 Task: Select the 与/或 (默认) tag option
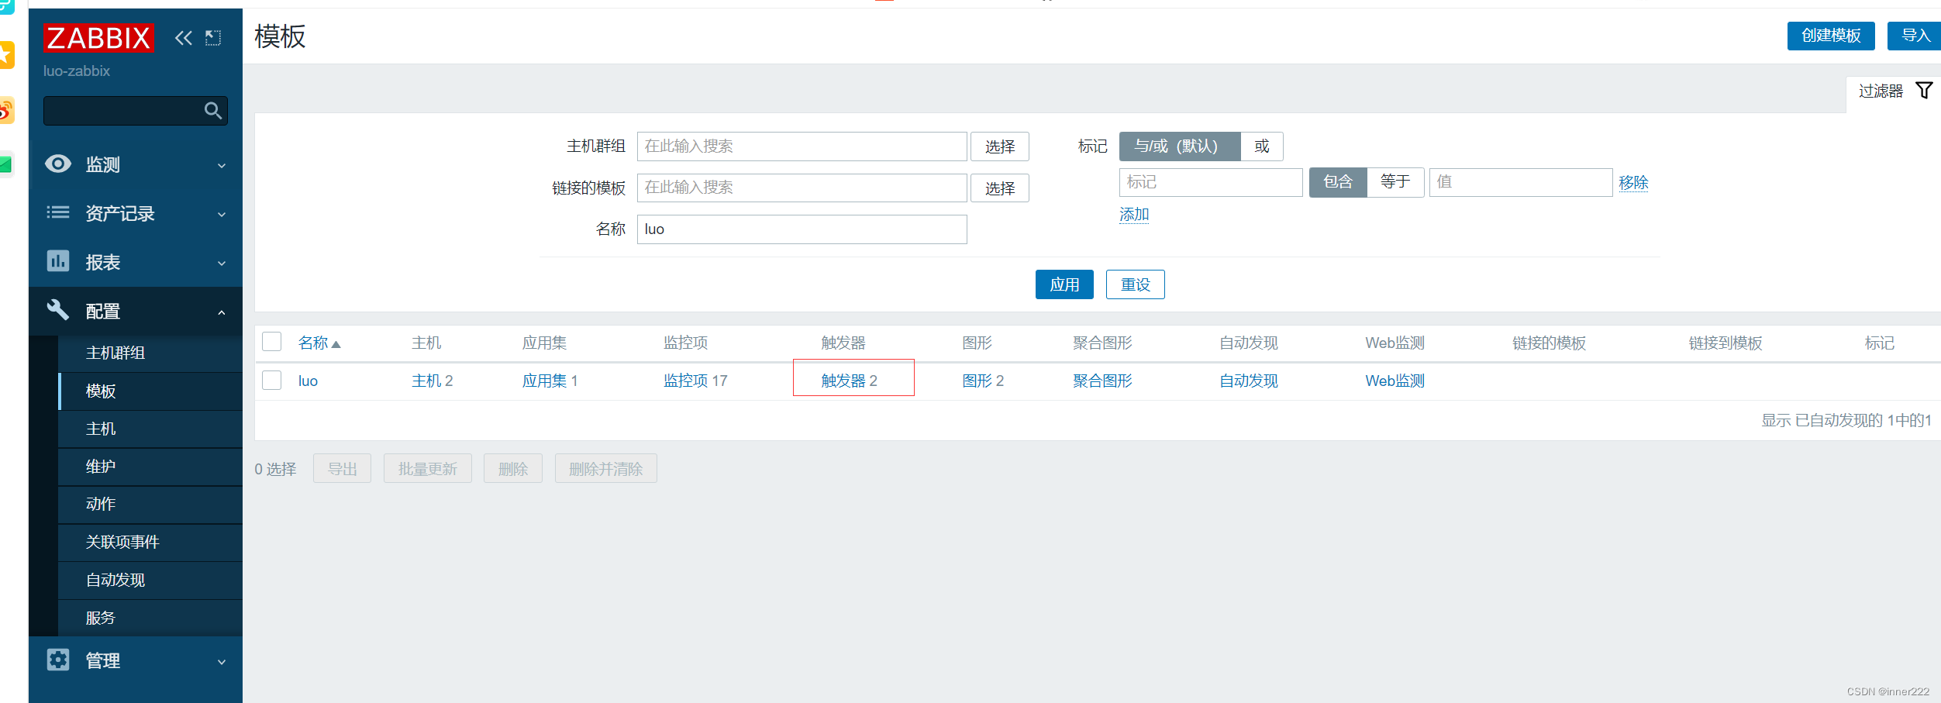tap(1180, 146)
